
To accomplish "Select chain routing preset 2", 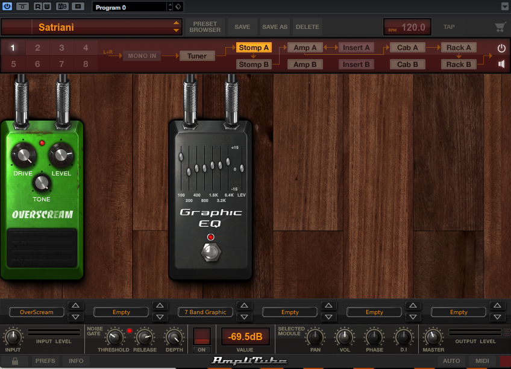I will pyautogui.click(x=37, y=48).
